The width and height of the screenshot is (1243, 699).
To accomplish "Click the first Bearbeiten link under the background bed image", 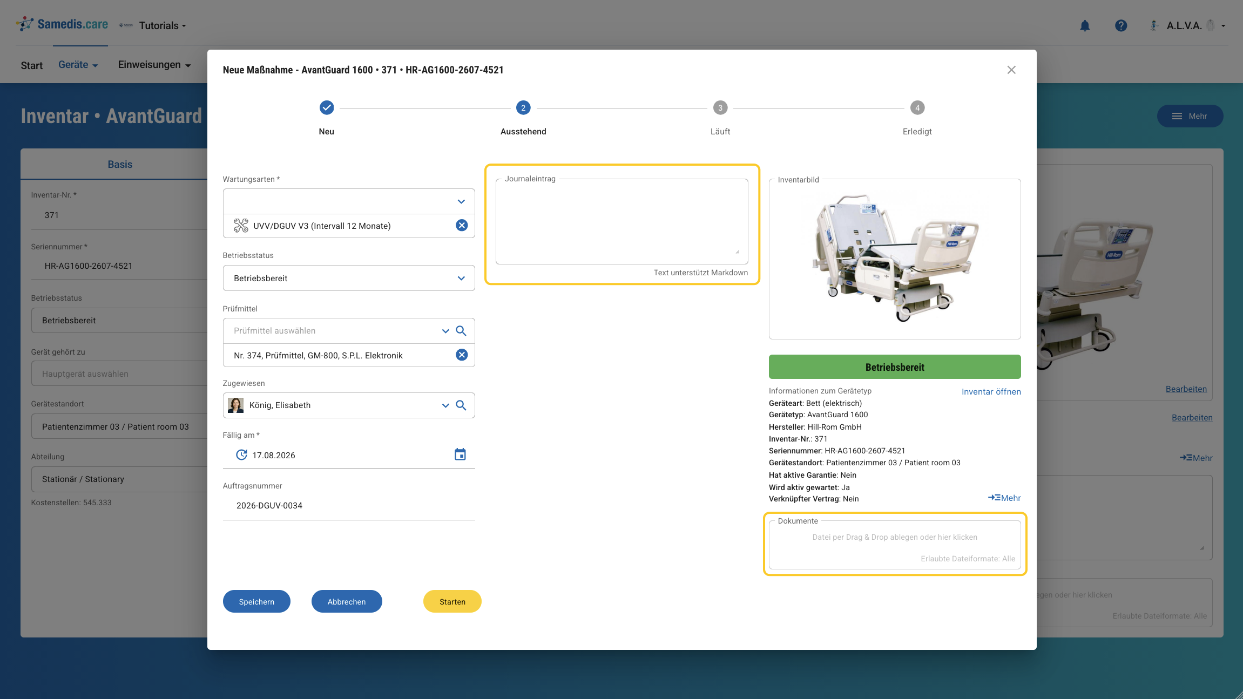I will tap(1186, 389).
